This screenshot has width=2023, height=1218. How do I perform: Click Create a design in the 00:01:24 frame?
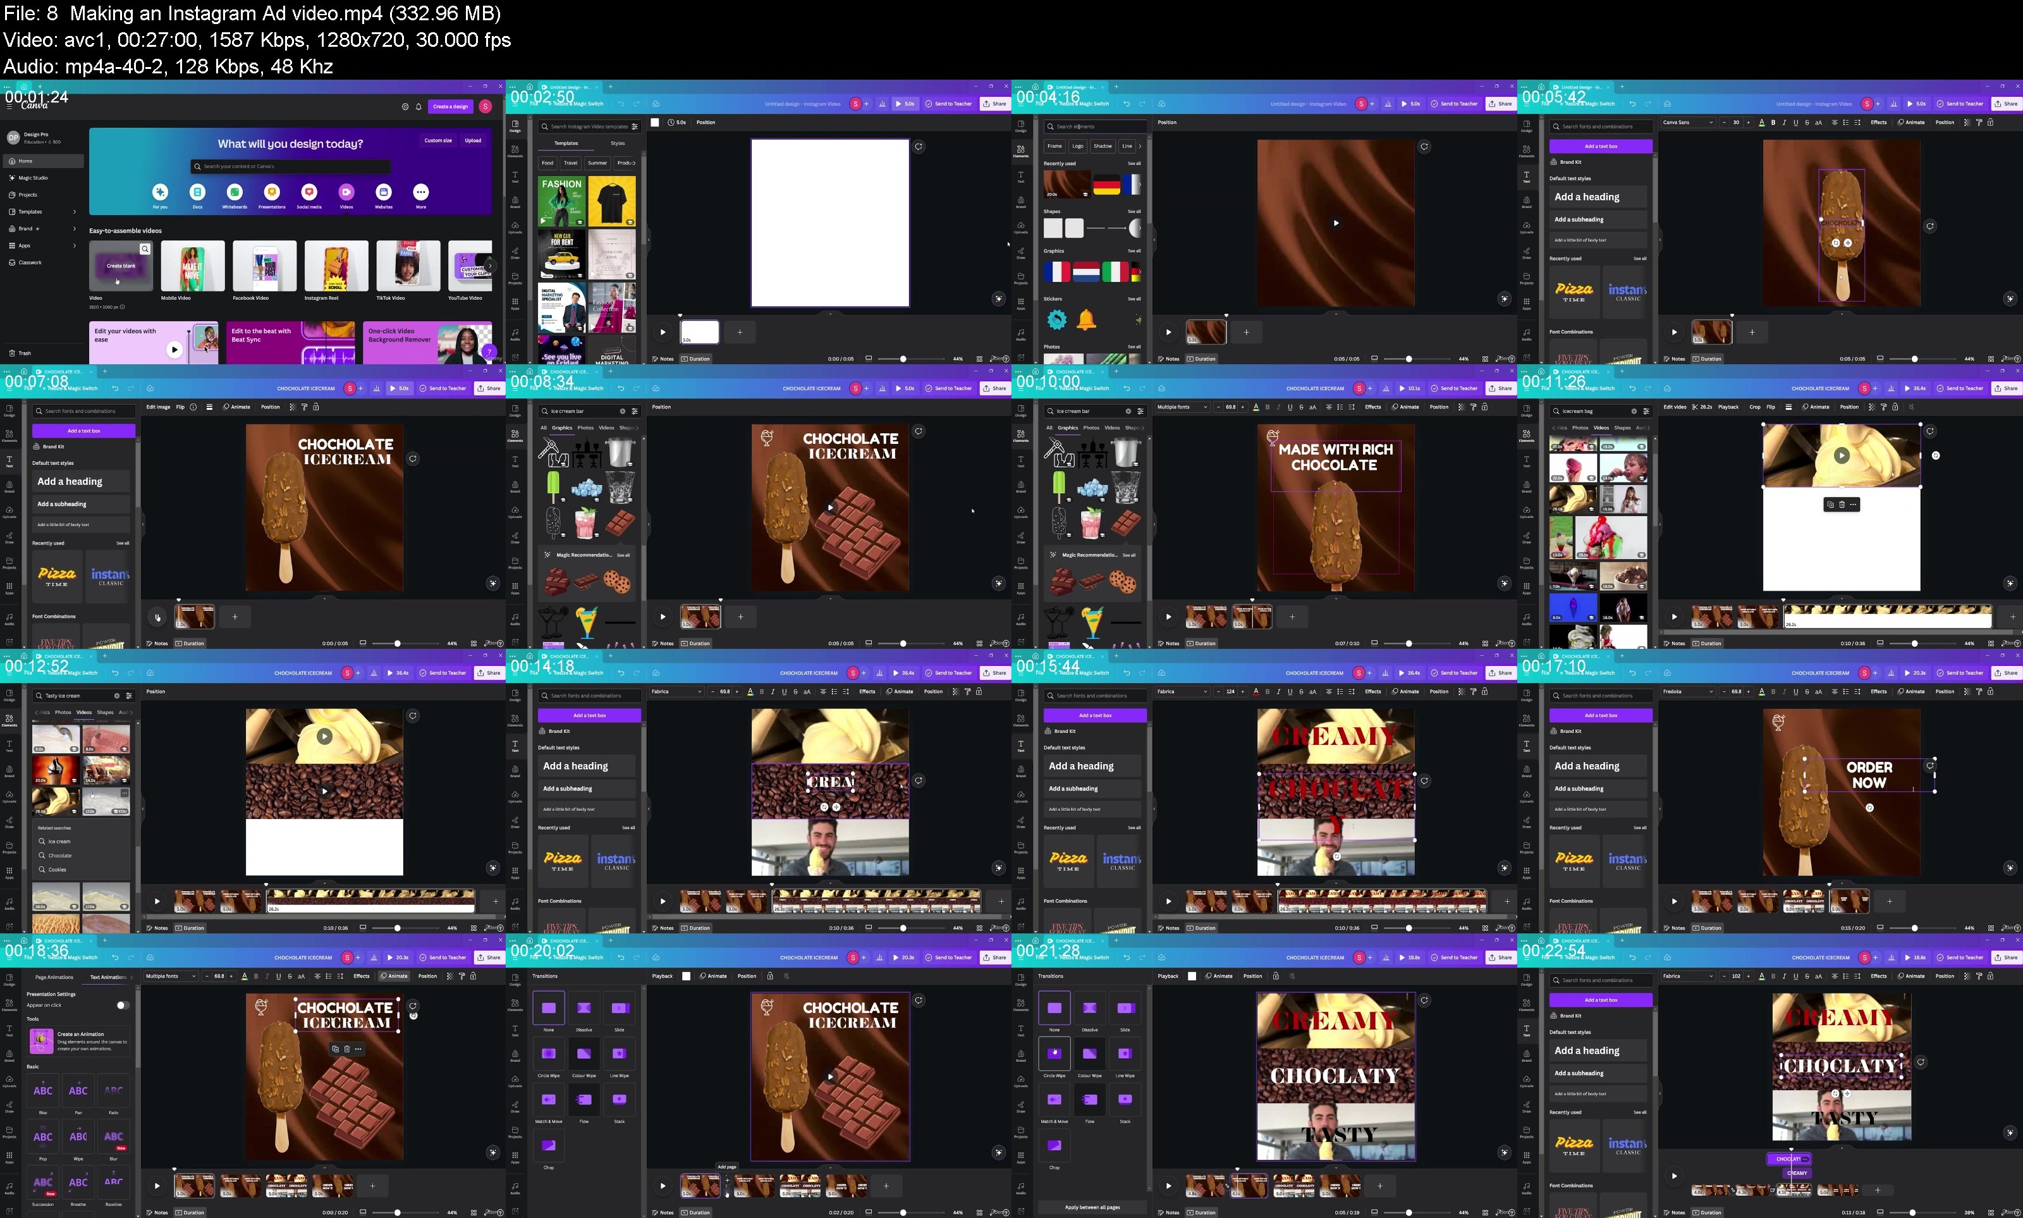tap(450, 107)
